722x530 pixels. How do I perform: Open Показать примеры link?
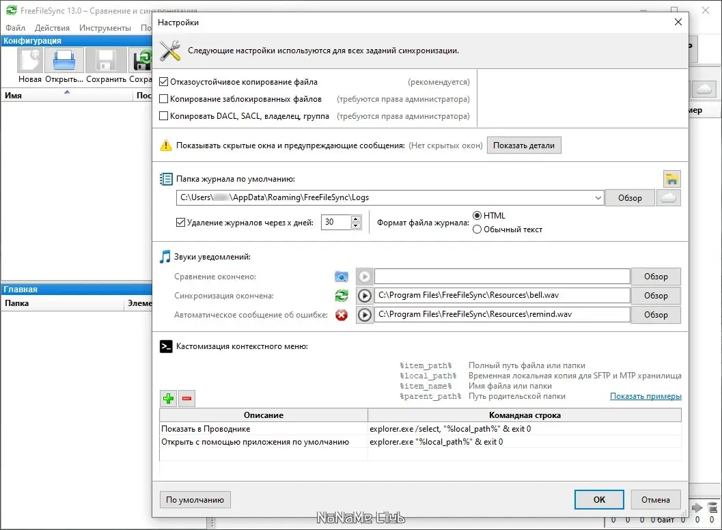645,396
